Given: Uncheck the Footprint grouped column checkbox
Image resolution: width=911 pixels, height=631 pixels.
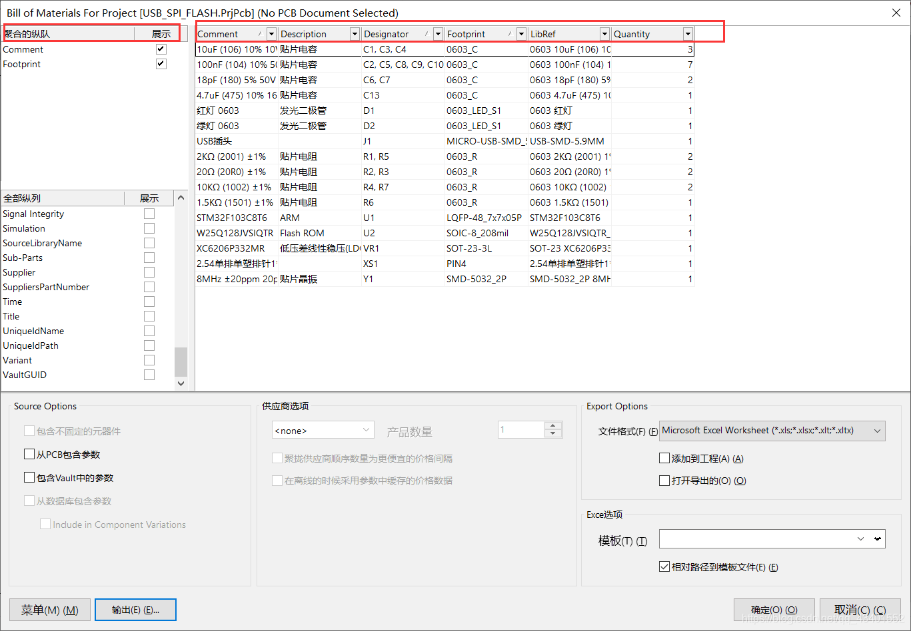Looking at the screenshot, I should point(161,64).
